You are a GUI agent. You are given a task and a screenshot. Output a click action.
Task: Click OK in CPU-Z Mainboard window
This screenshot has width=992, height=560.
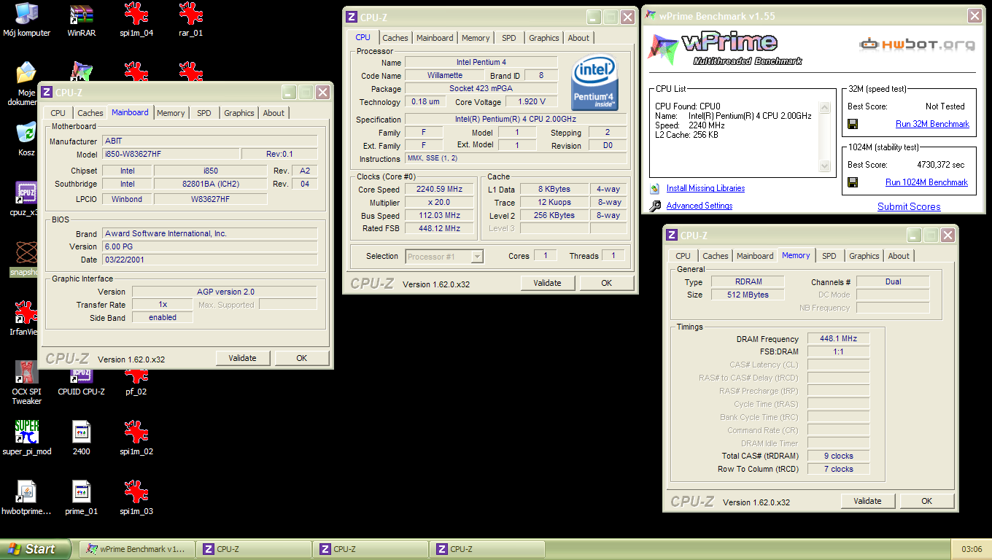(302, 358)
